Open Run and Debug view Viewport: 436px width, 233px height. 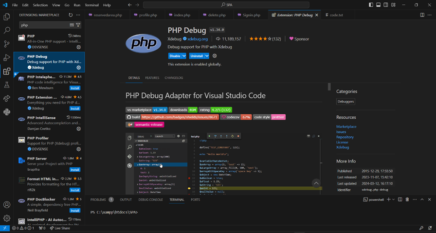[7, 57]
